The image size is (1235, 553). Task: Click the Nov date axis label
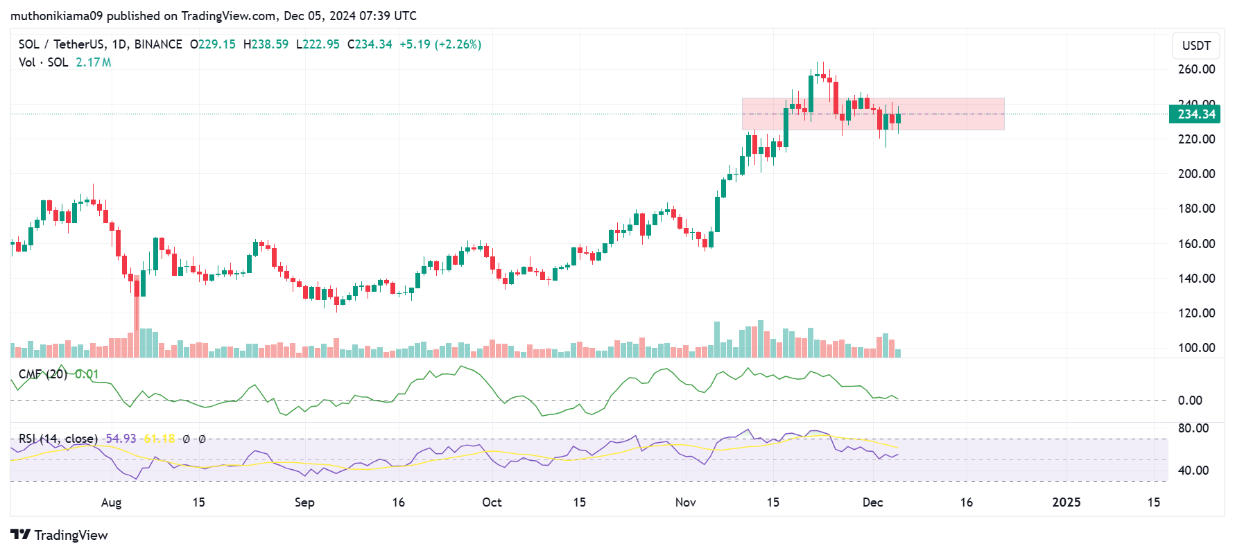(x=685, y=502)
